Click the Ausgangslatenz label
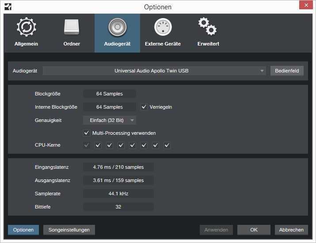Screen dimensions: 316x243 point(53,180)
